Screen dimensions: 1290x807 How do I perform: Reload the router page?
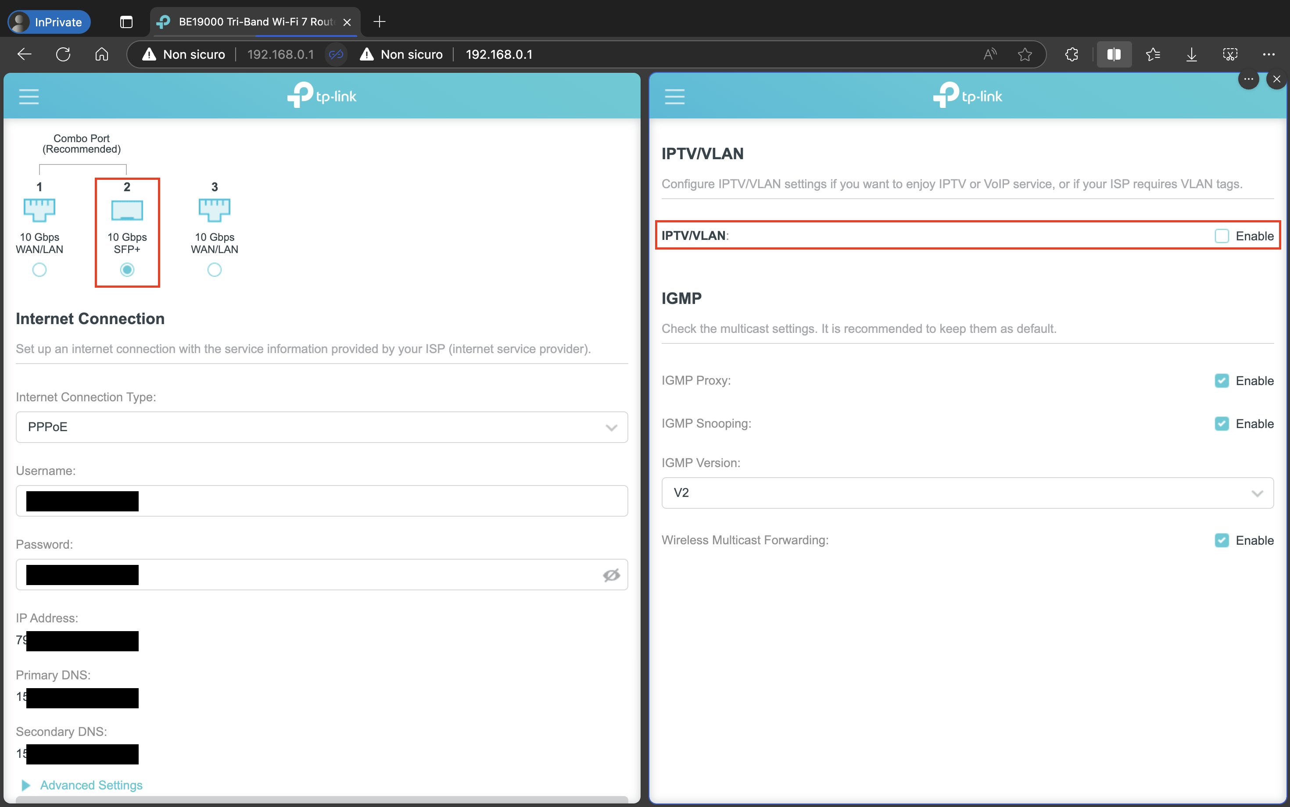pyautogui.click(x=63, y=54)
